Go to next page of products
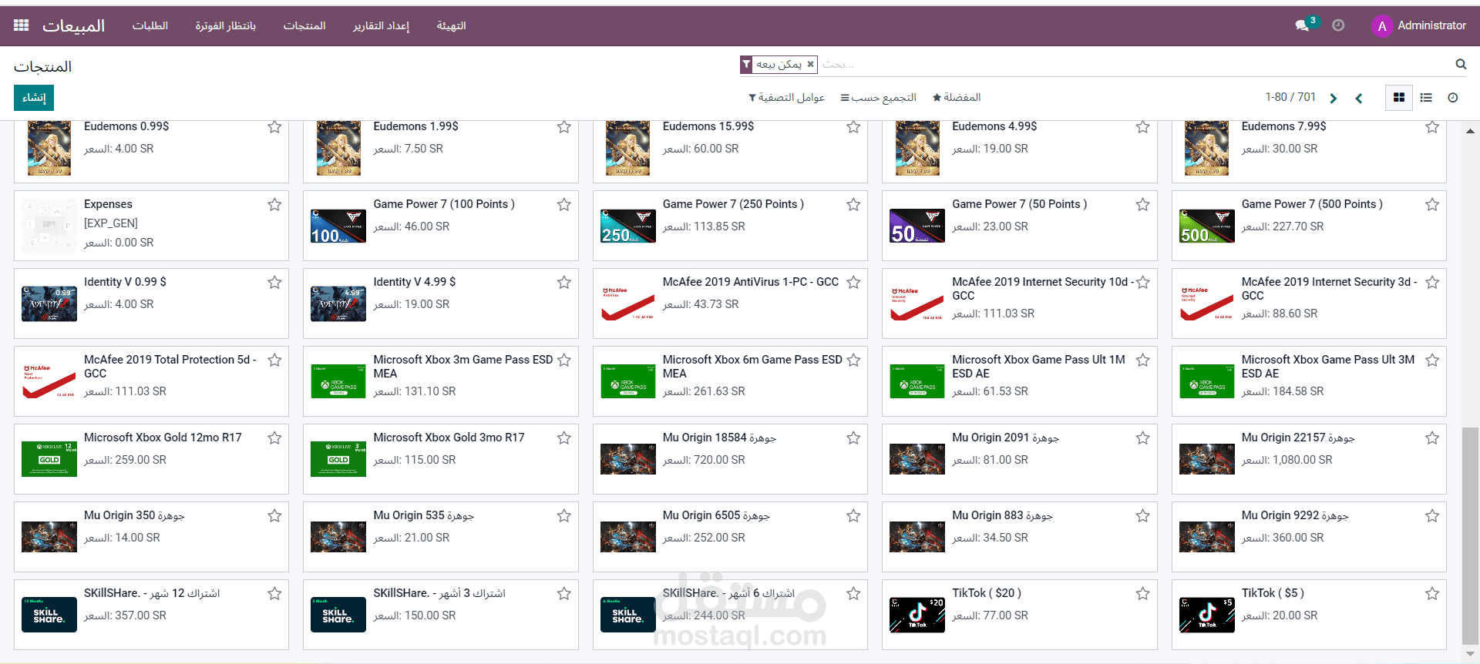Viewport: 1480px width, 664px height. click(x=1333, y=99)
